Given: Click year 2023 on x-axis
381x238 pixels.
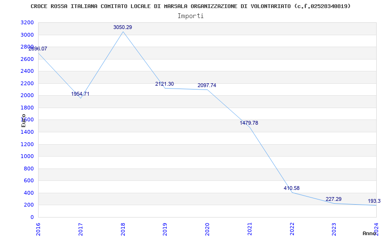Looking at the screenshot, I should point(334,229).
